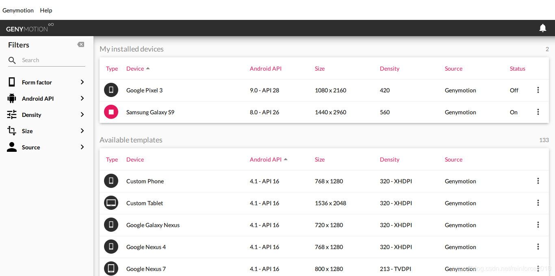555x276 pixels.
Task: Click the Off status of Pixel 3
Action: click(x=514, y=90)
